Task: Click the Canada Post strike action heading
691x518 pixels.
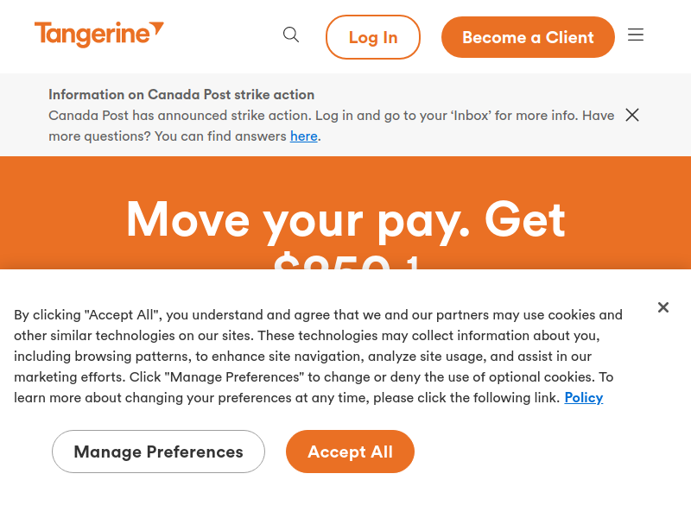Action: coord(181,95)
